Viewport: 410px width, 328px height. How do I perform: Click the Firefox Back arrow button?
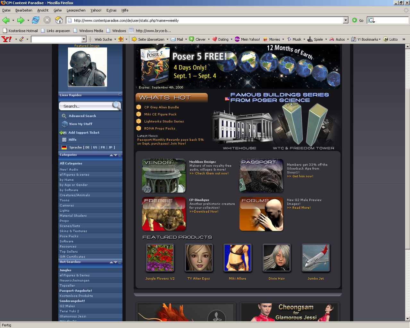(x=6, y=20)
